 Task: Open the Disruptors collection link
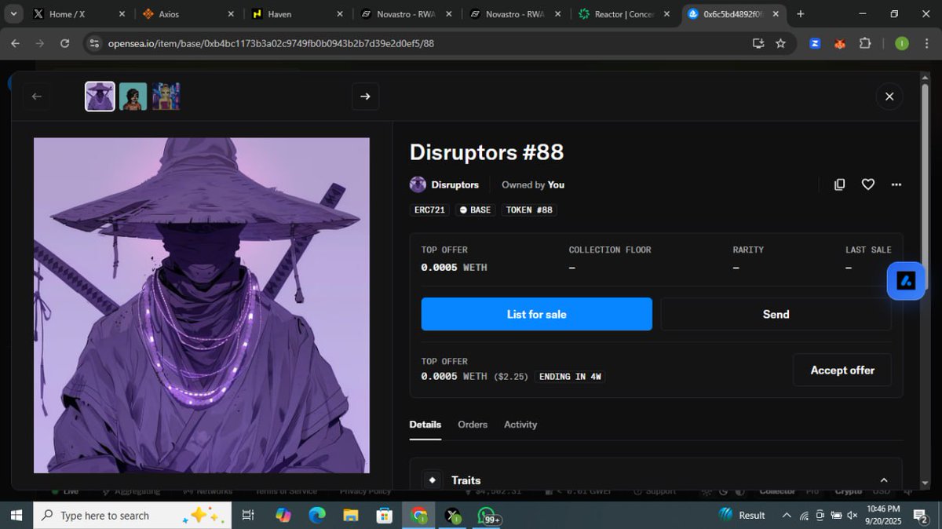click(x=455, y=184)
